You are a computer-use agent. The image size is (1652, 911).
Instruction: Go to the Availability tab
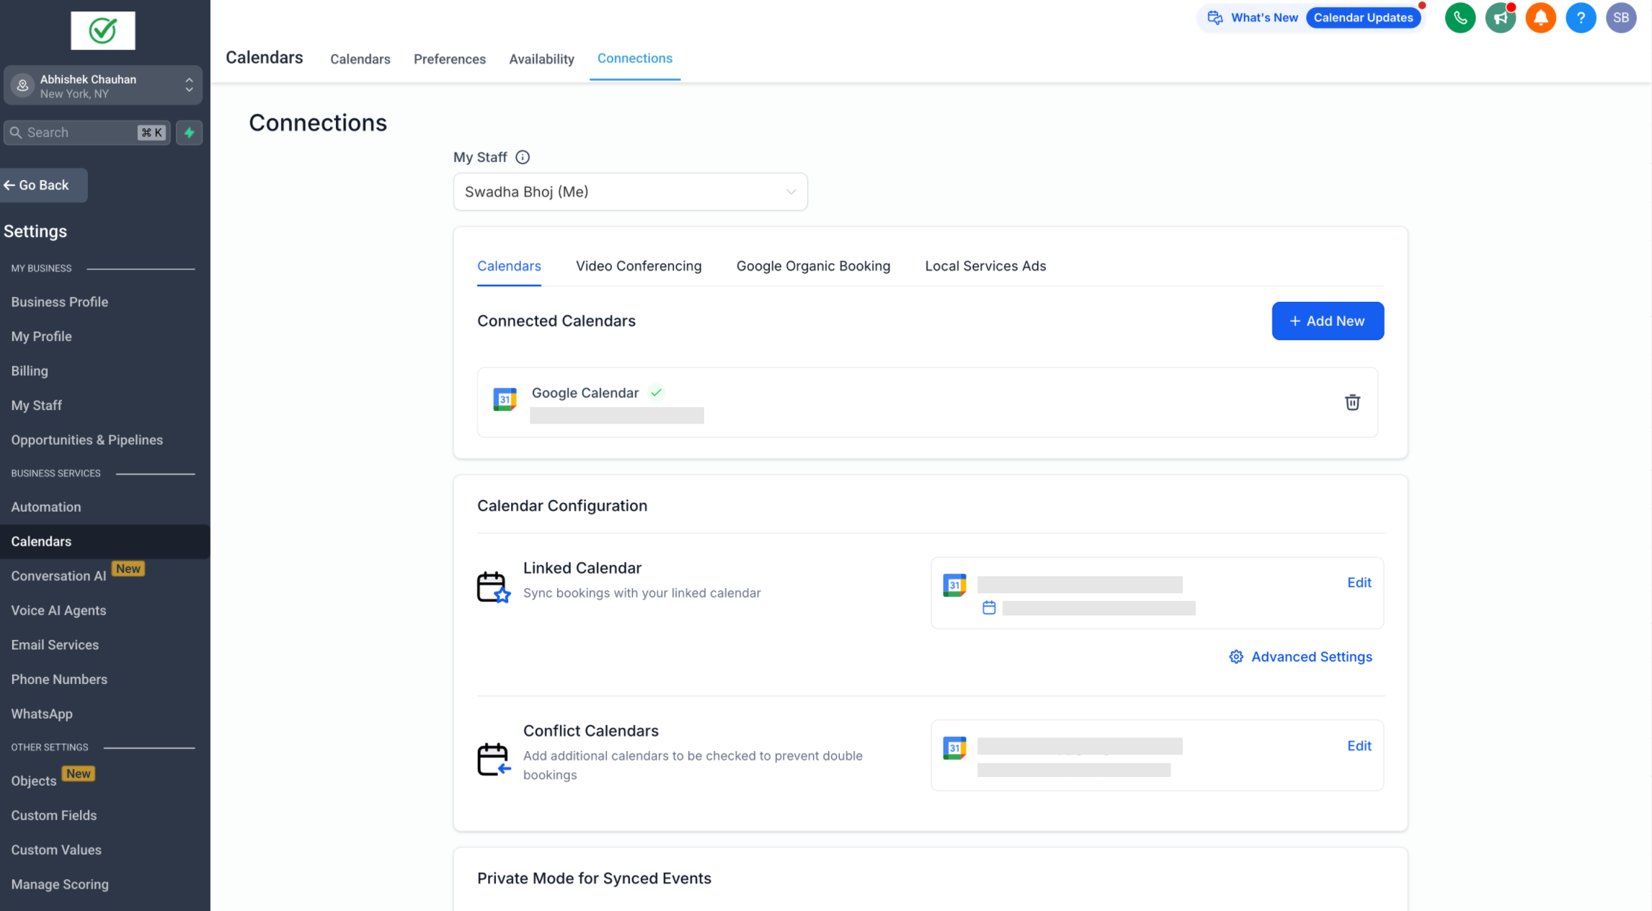[x=541, y=59]
